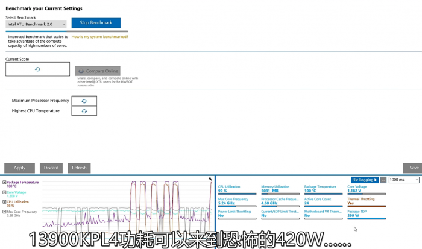
Task: Click the Active Core Count 24 value
Action: (x=306, y=203)
